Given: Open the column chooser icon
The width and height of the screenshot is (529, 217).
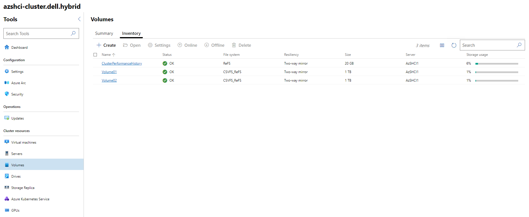Looking at the screenshot, I should 442,45.
